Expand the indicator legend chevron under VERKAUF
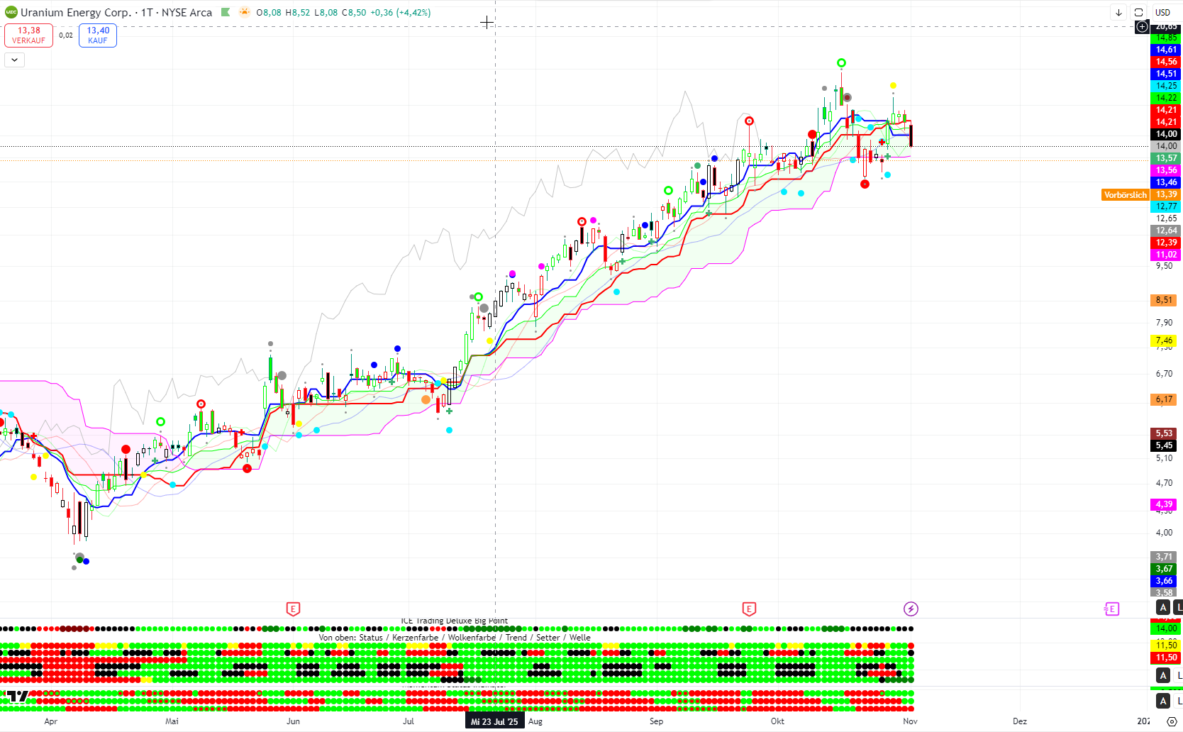 (14, 60)
